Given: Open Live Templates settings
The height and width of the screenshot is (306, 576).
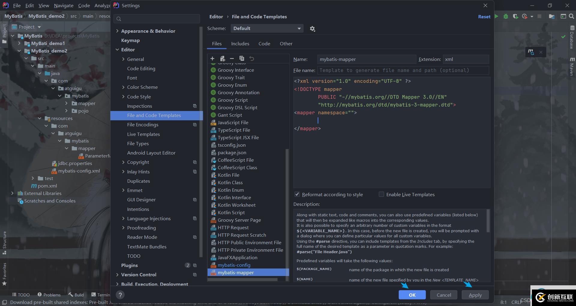Looking at the screenshot, I should tap(143, 134).
